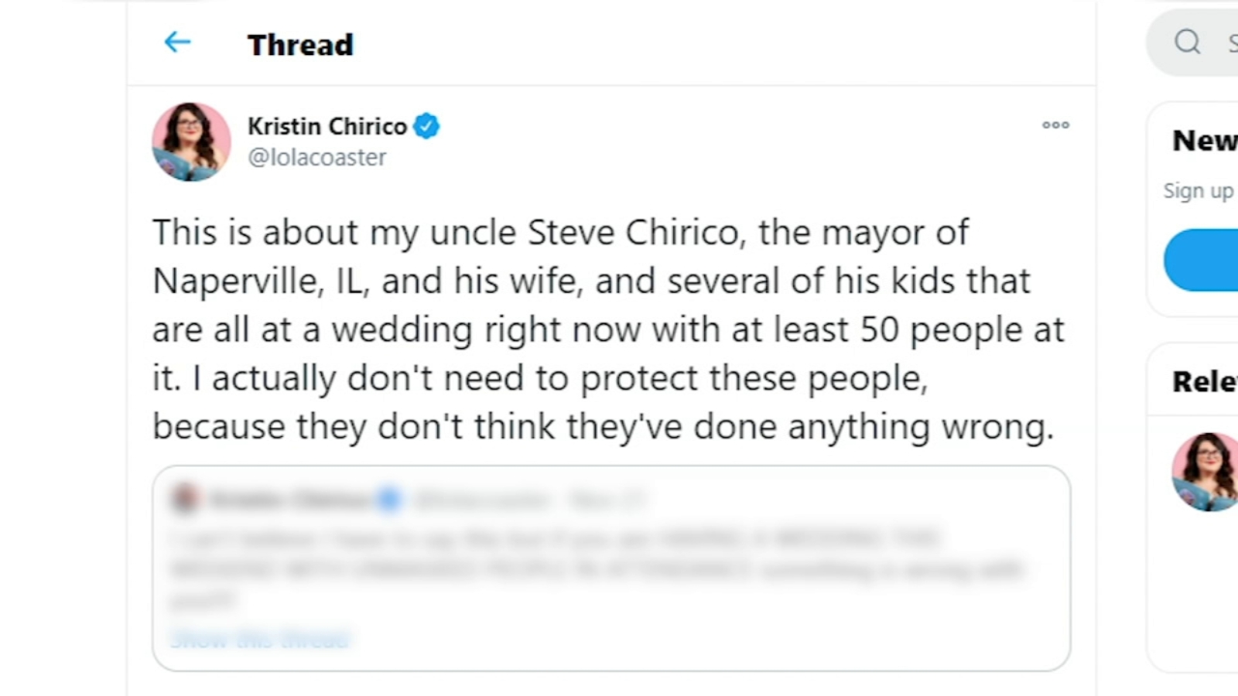Click the @lolacoaster handle

316,157
